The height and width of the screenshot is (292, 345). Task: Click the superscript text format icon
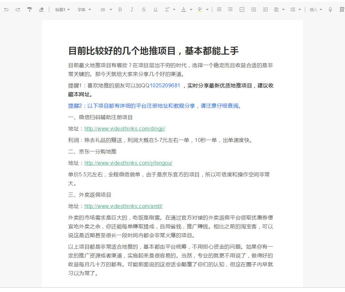(x=167, y=9)
